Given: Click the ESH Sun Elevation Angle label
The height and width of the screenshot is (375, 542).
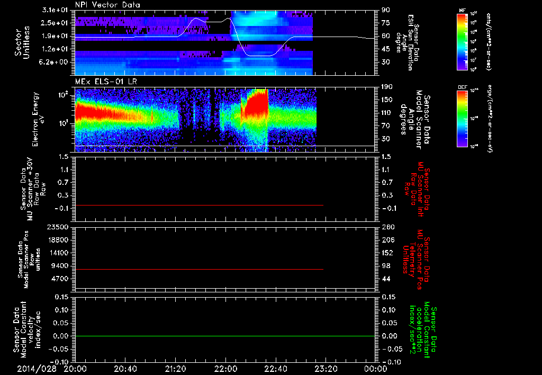Looking at the screenshot, I should (407, 42).
